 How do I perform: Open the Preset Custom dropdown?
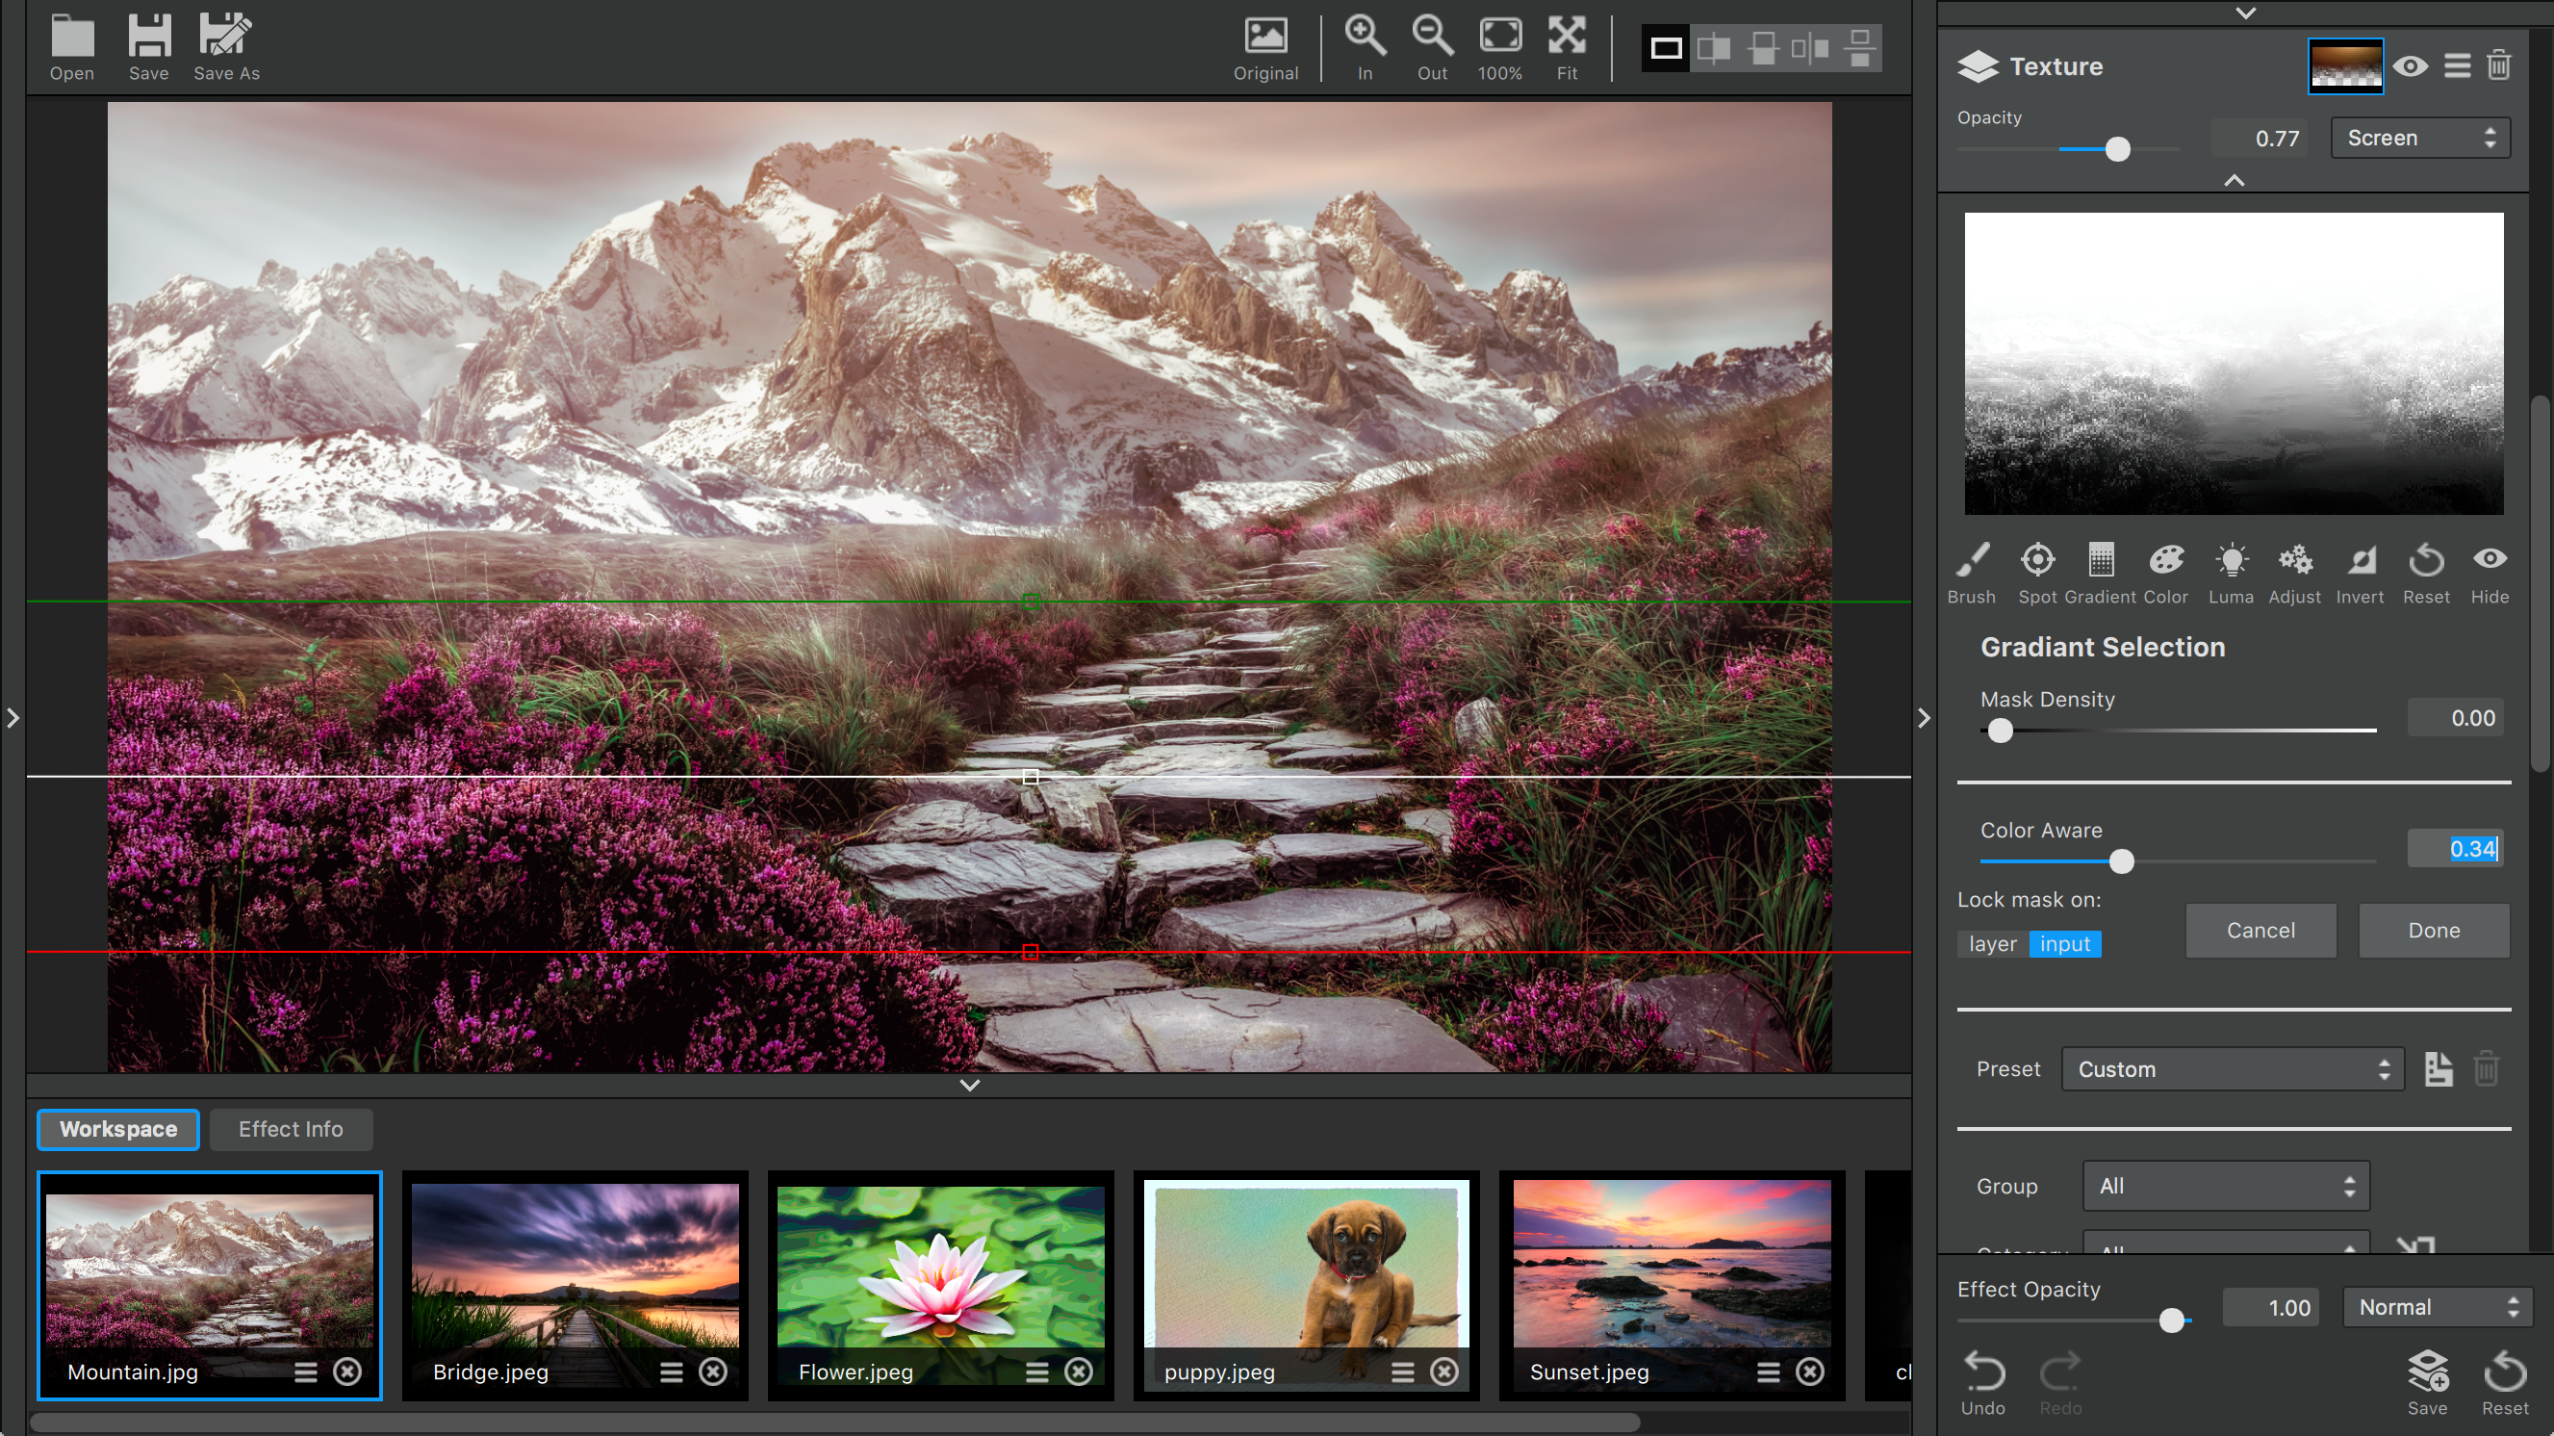2233,1069
